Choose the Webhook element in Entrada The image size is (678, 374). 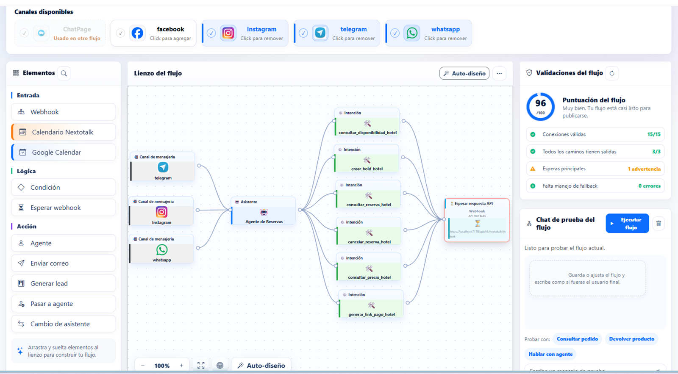[x=64, y=112]
